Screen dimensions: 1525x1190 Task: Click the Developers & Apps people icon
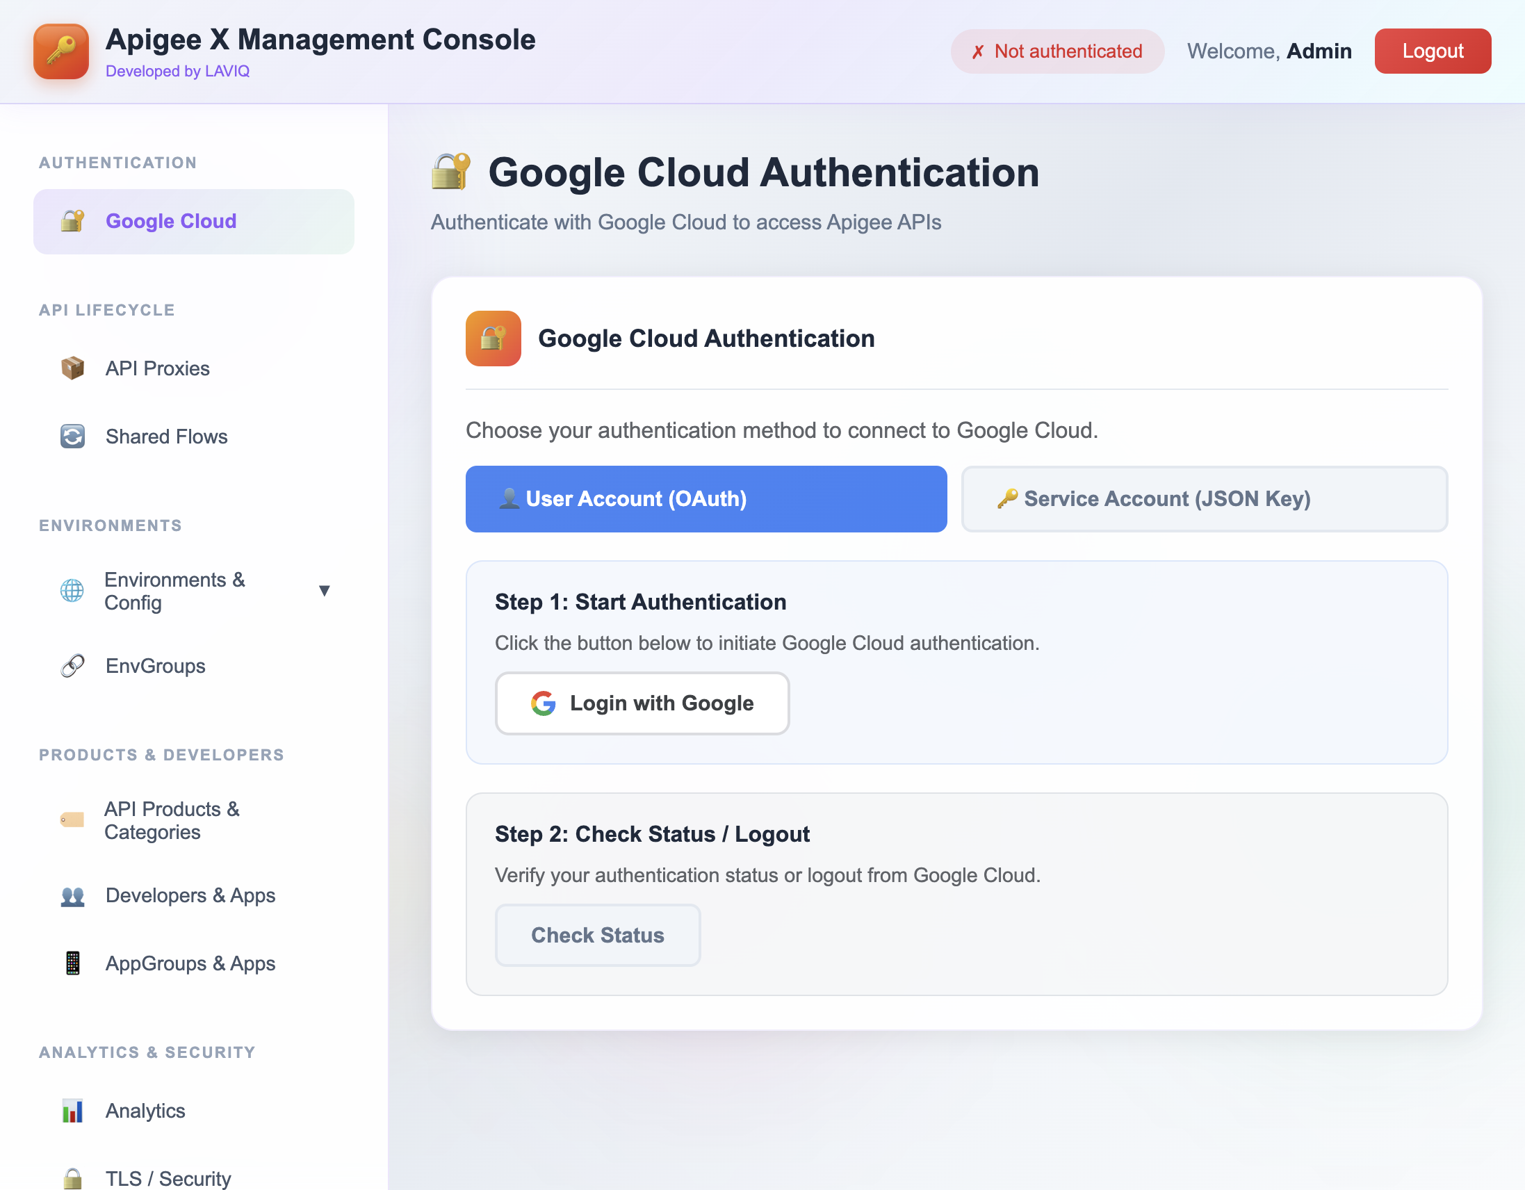[x=72, y=895]
